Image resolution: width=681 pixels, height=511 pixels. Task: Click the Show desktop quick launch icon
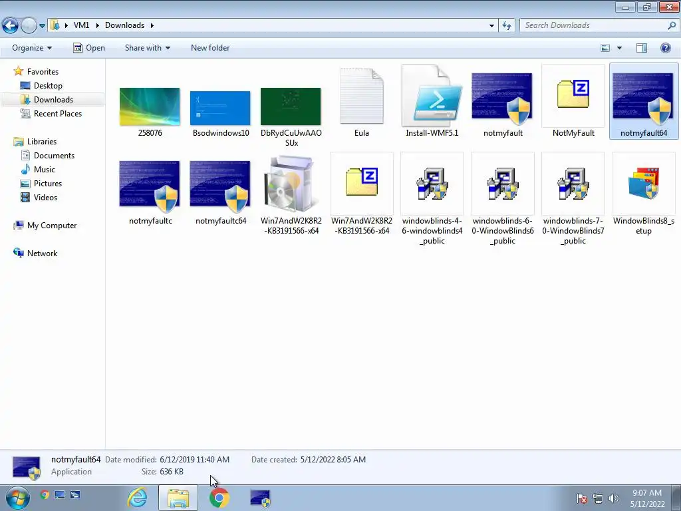[59, 494]
